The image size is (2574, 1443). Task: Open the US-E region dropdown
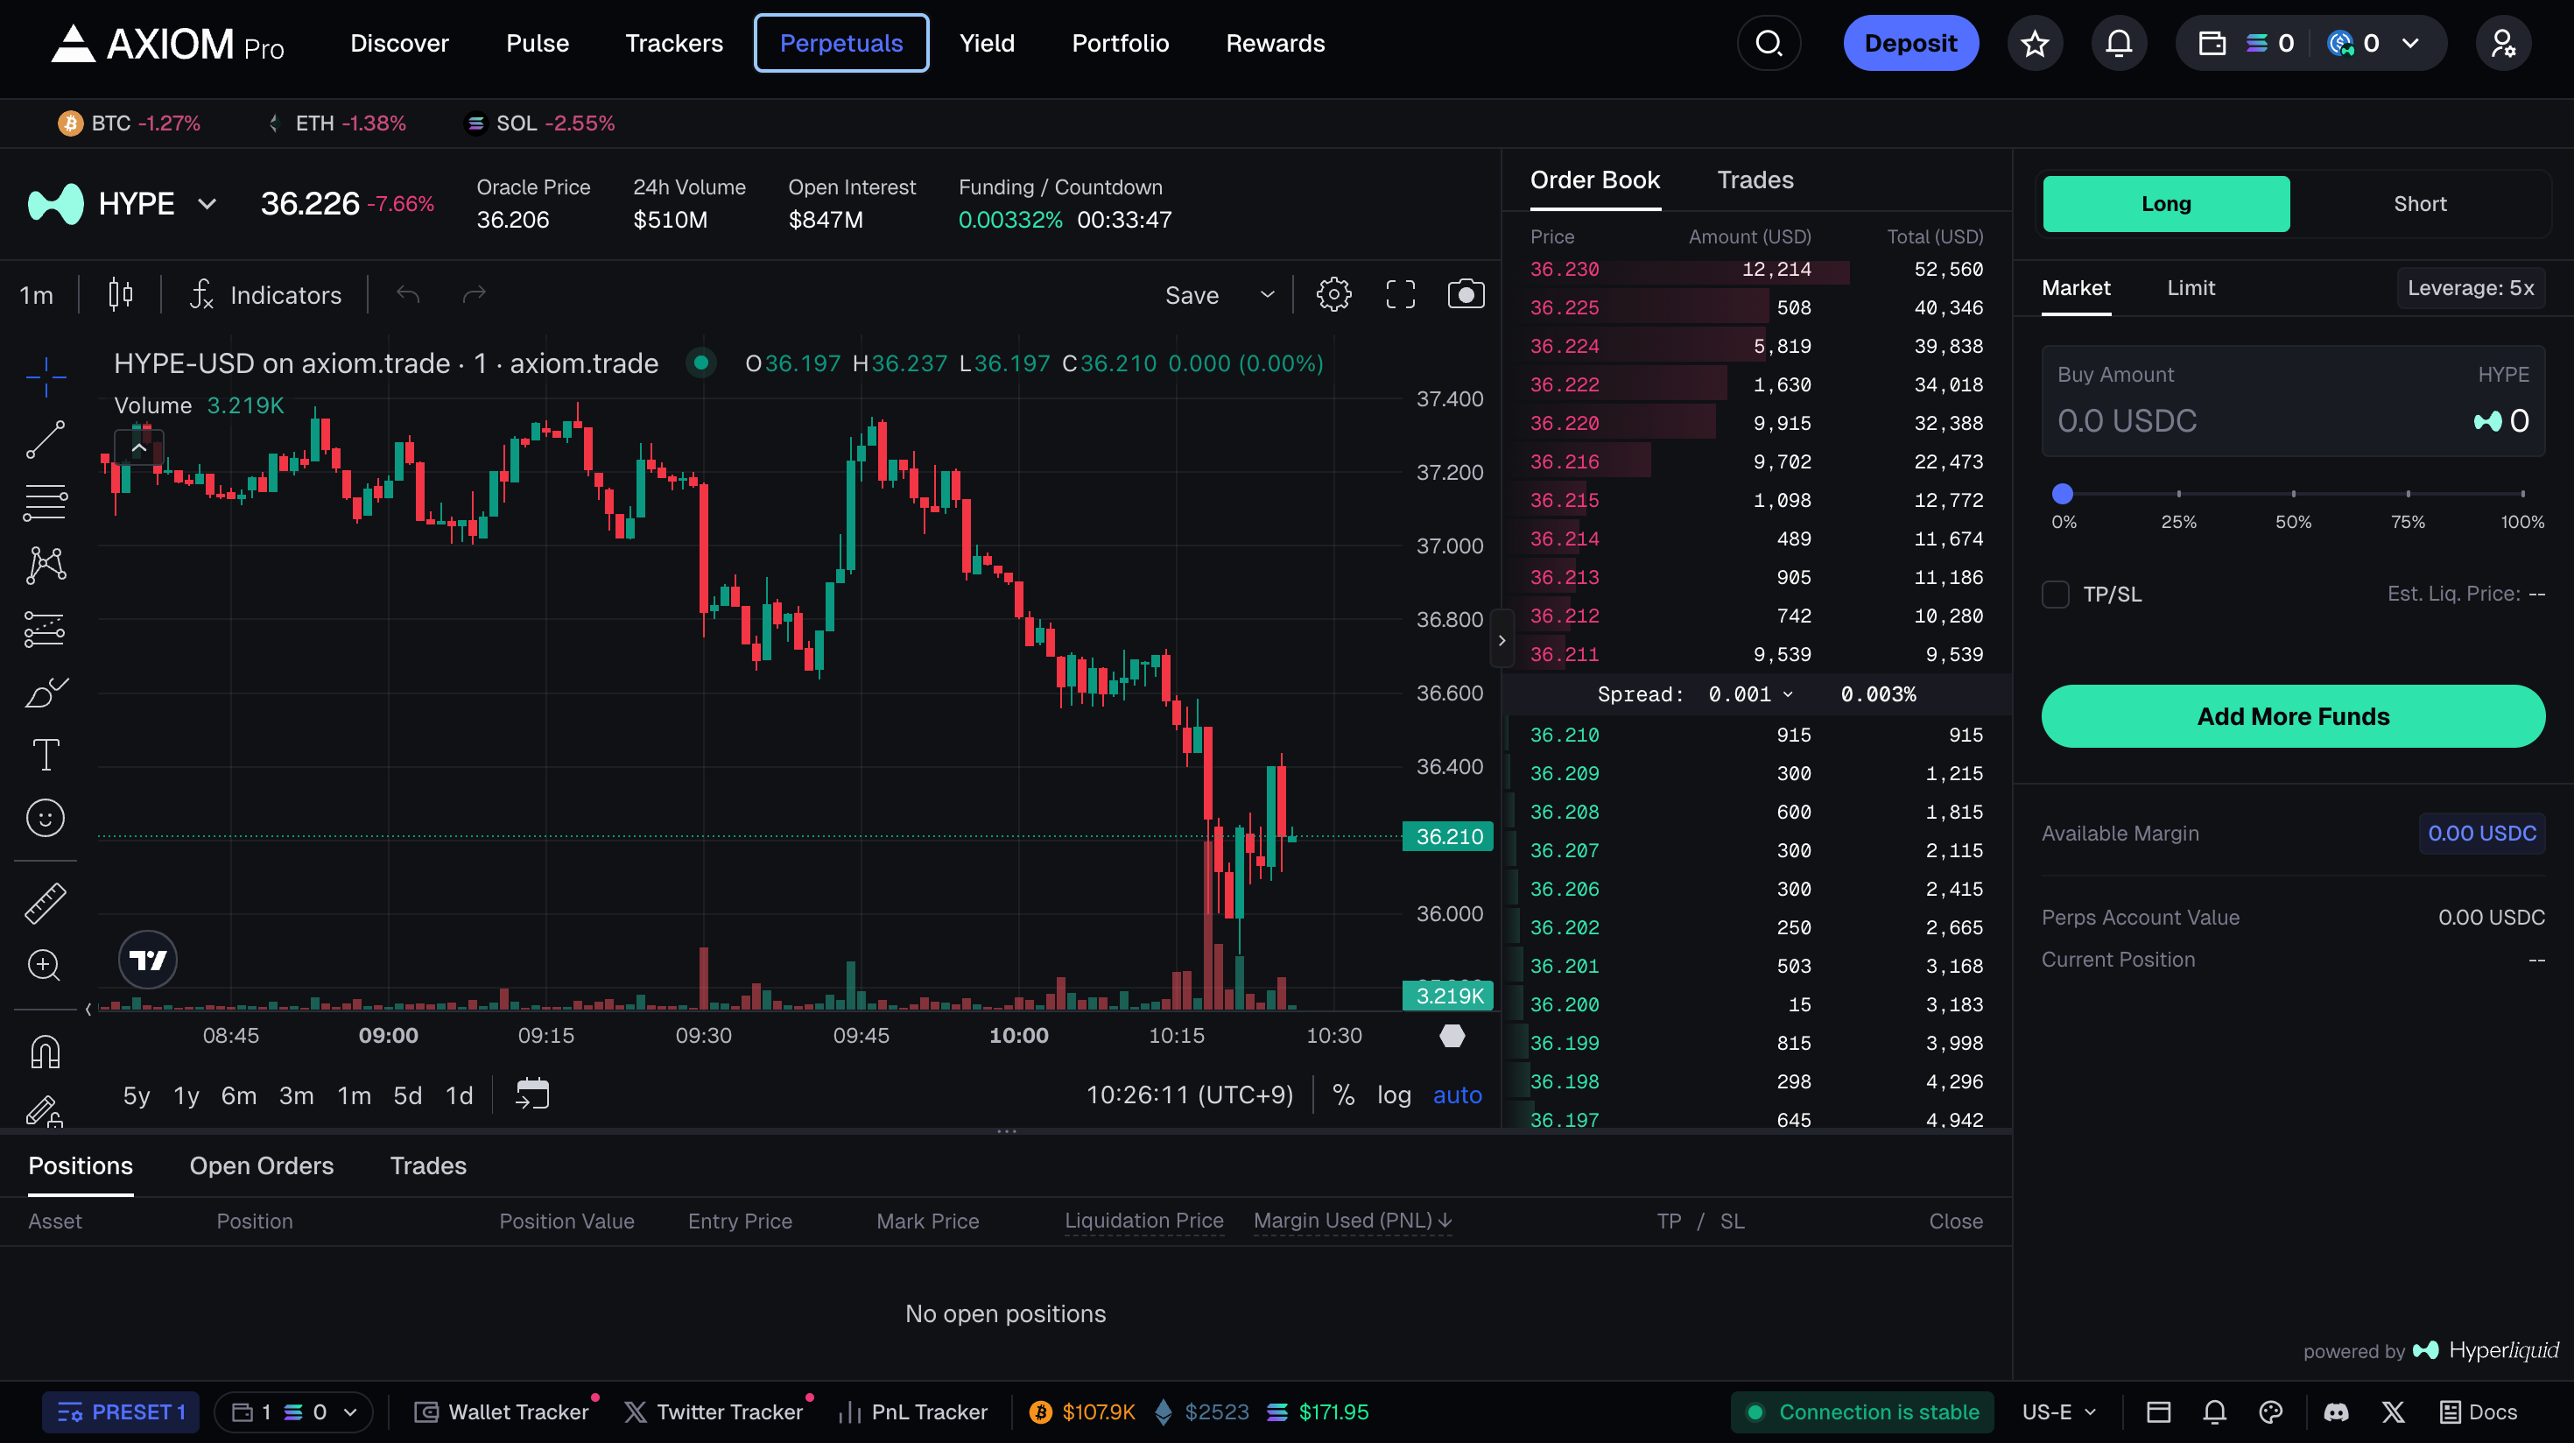coord(2058,1411)
